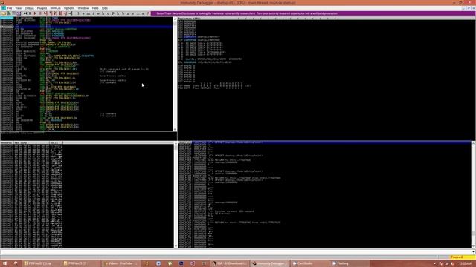This screenshot has height=267, width=476.
Task: Open the Options menu
Action: pyautogui.click(x=69, y=8)
